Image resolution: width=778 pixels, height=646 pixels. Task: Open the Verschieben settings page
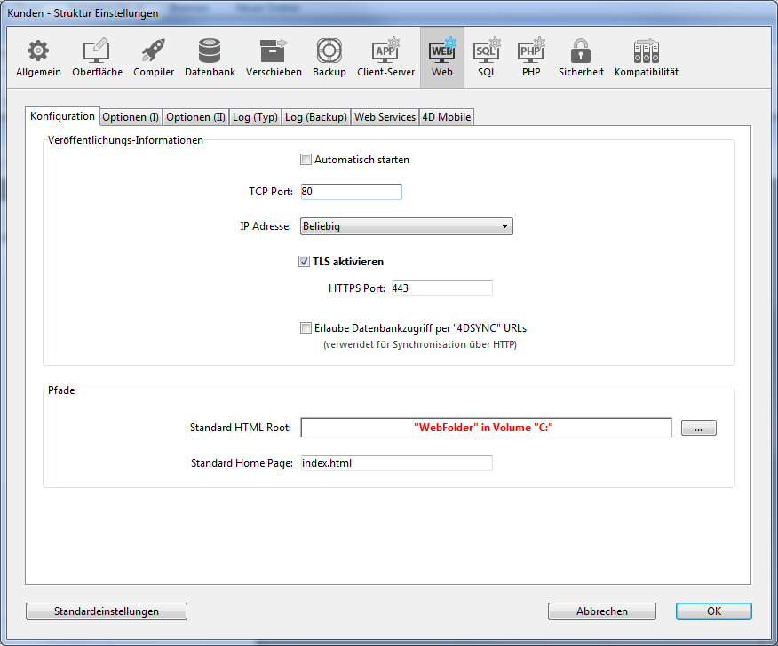274,58
